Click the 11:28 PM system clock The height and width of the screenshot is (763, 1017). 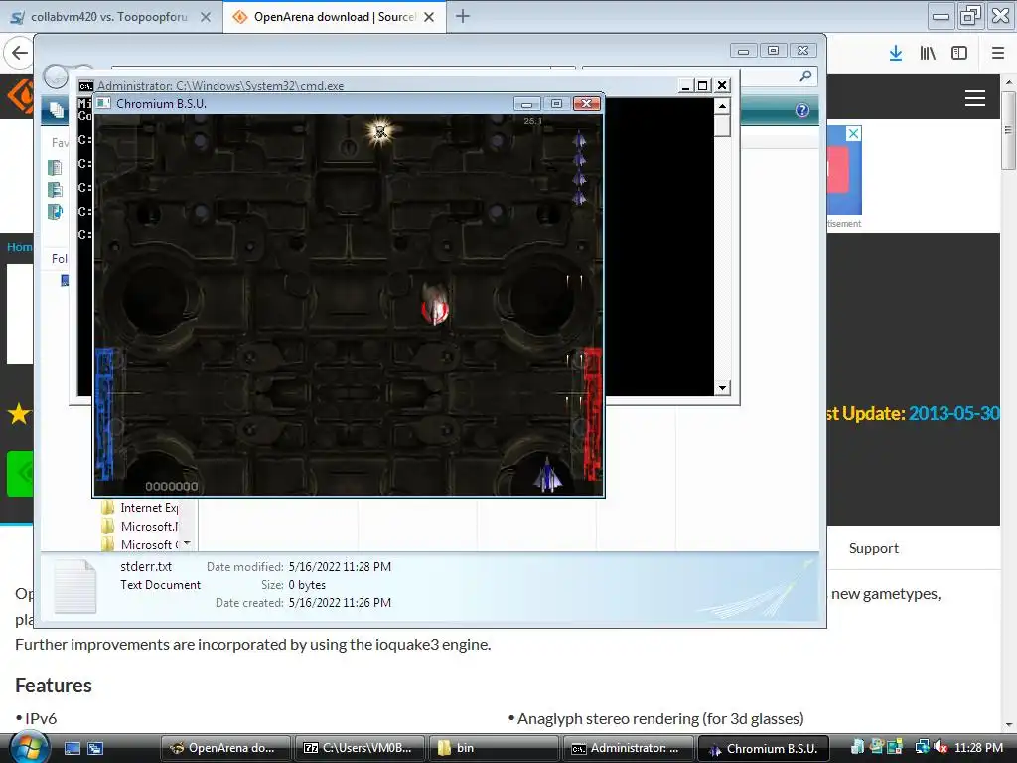pyautogui.click(x=978, y=747)
